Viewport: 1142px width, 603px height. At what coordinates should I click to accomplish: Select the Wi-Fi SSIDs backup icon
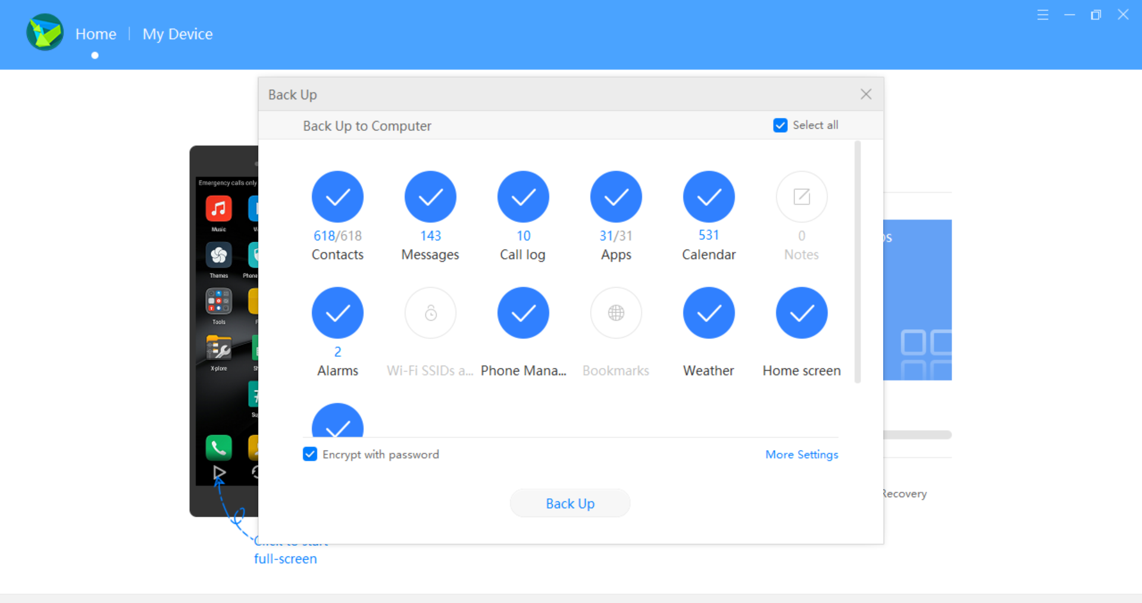(430, 313)
